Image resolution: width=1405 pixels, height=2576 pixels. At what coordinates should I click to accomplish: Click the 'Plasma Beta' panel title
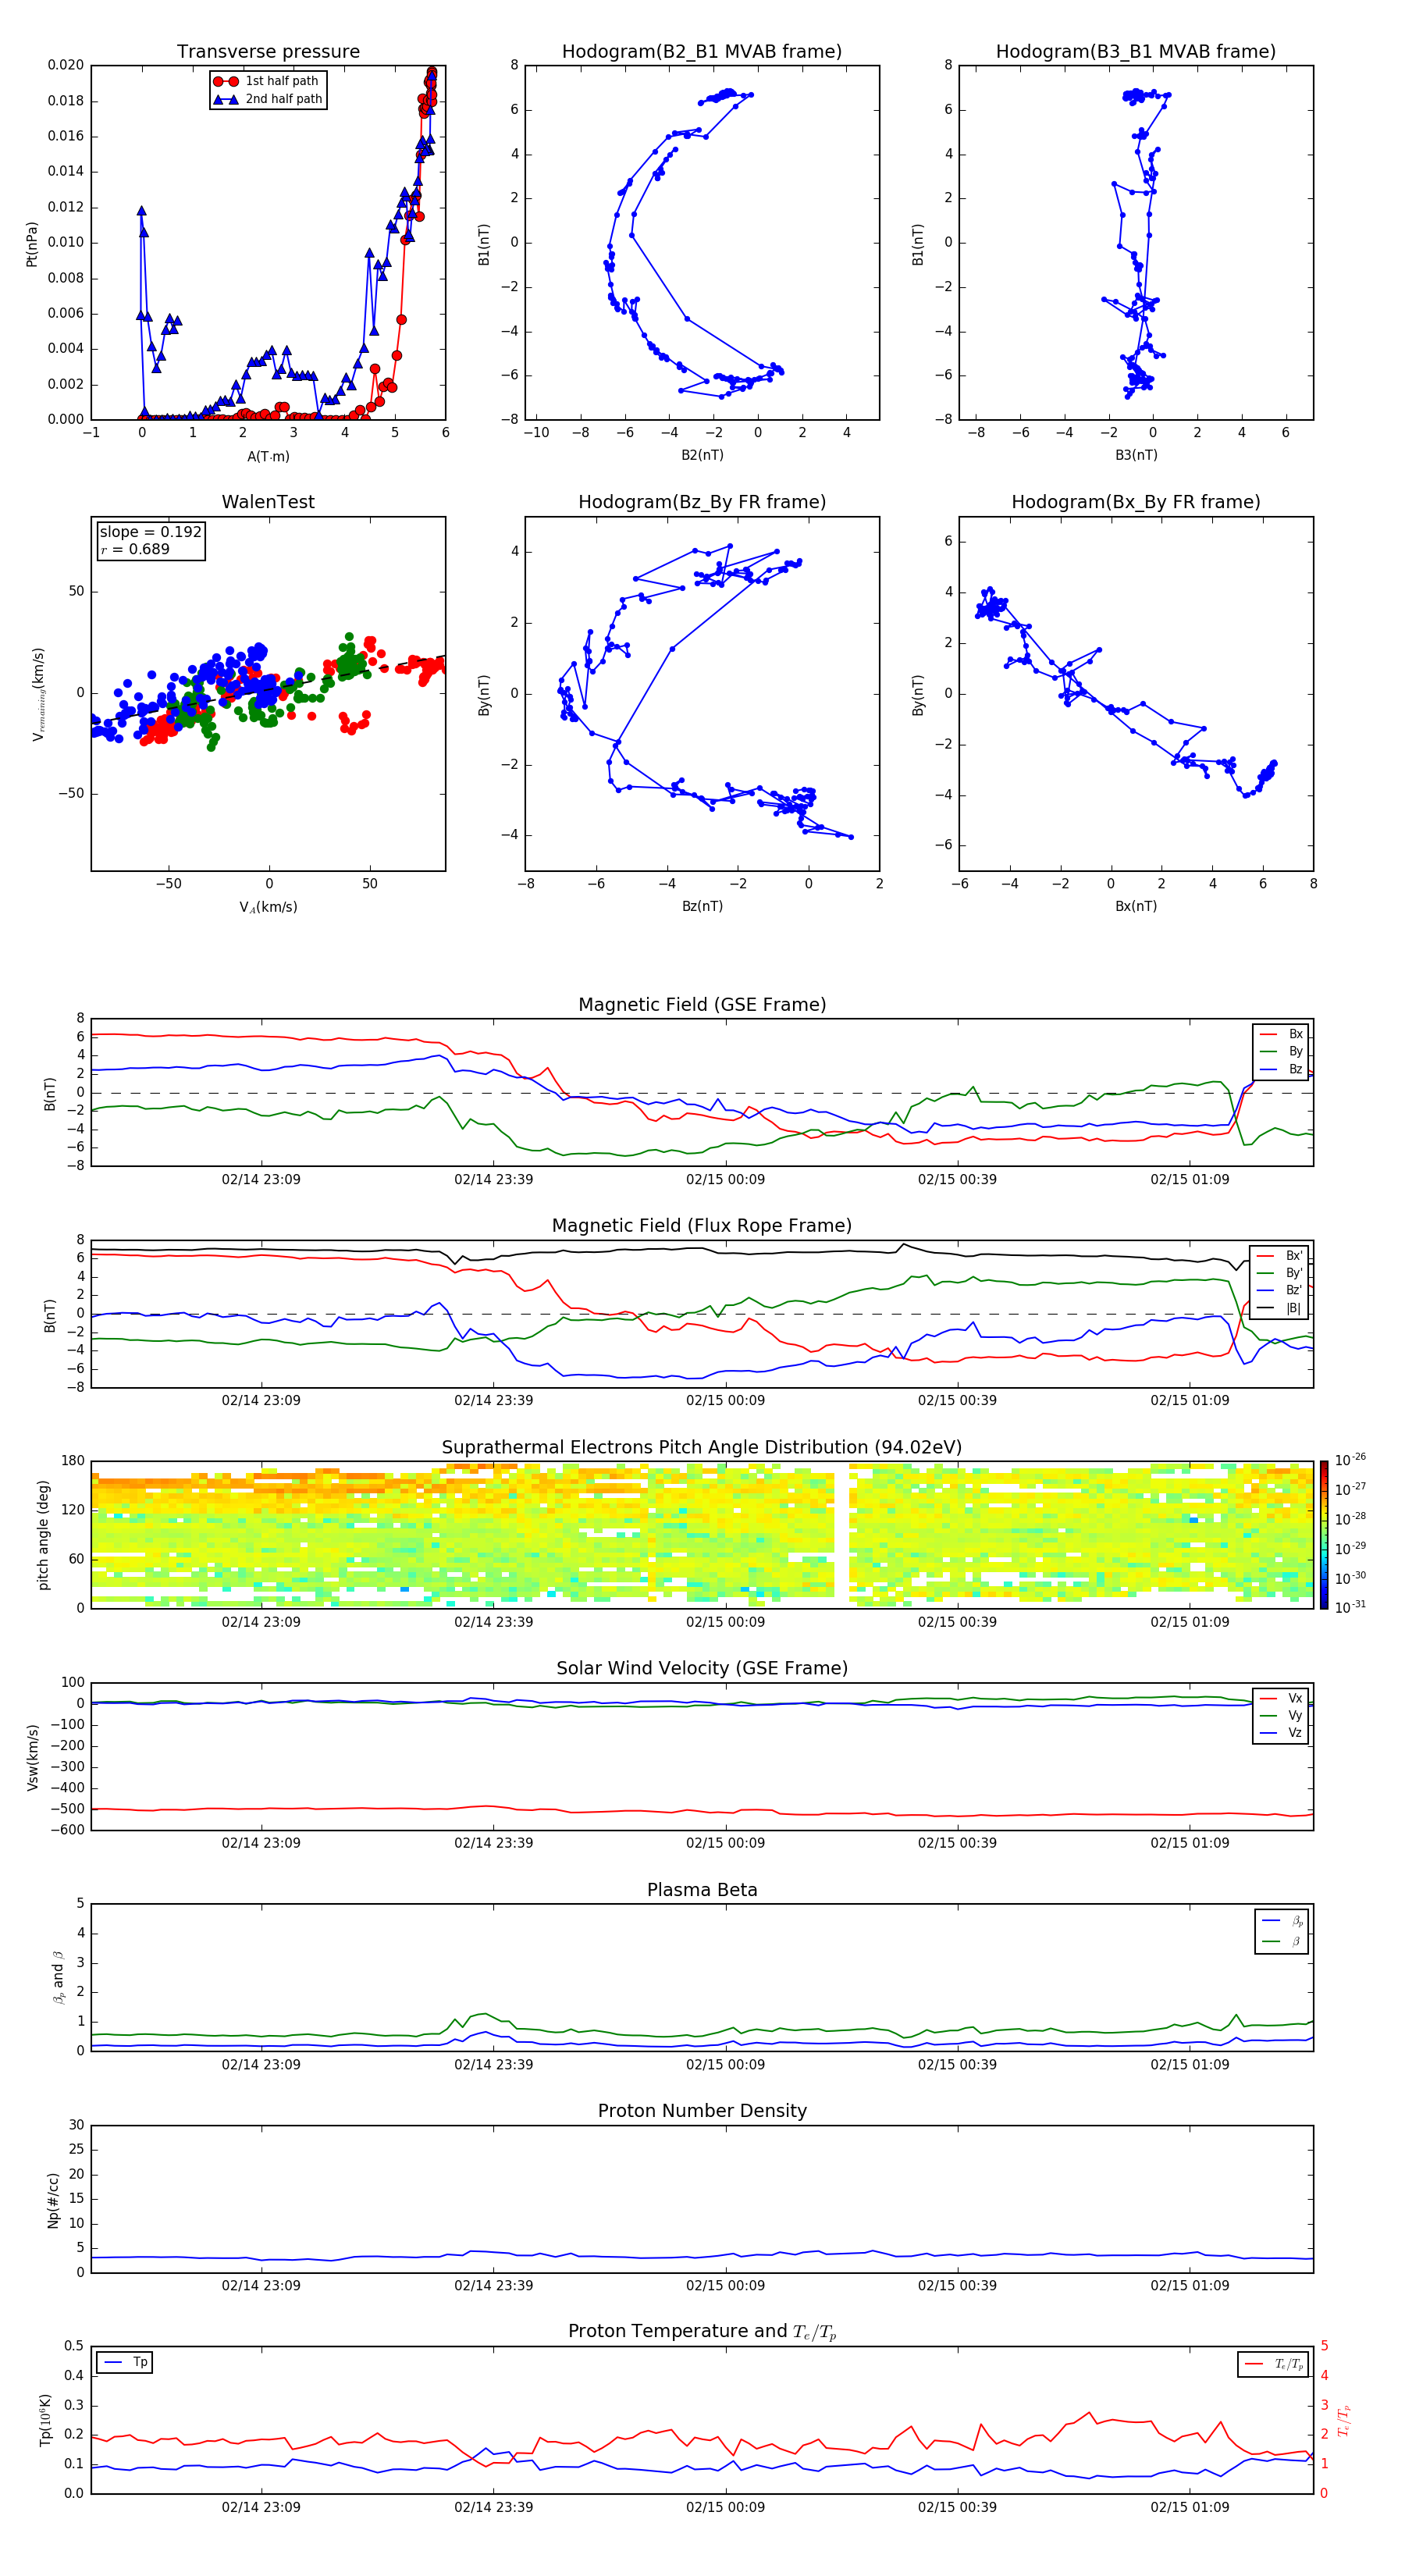[702, 1890]
